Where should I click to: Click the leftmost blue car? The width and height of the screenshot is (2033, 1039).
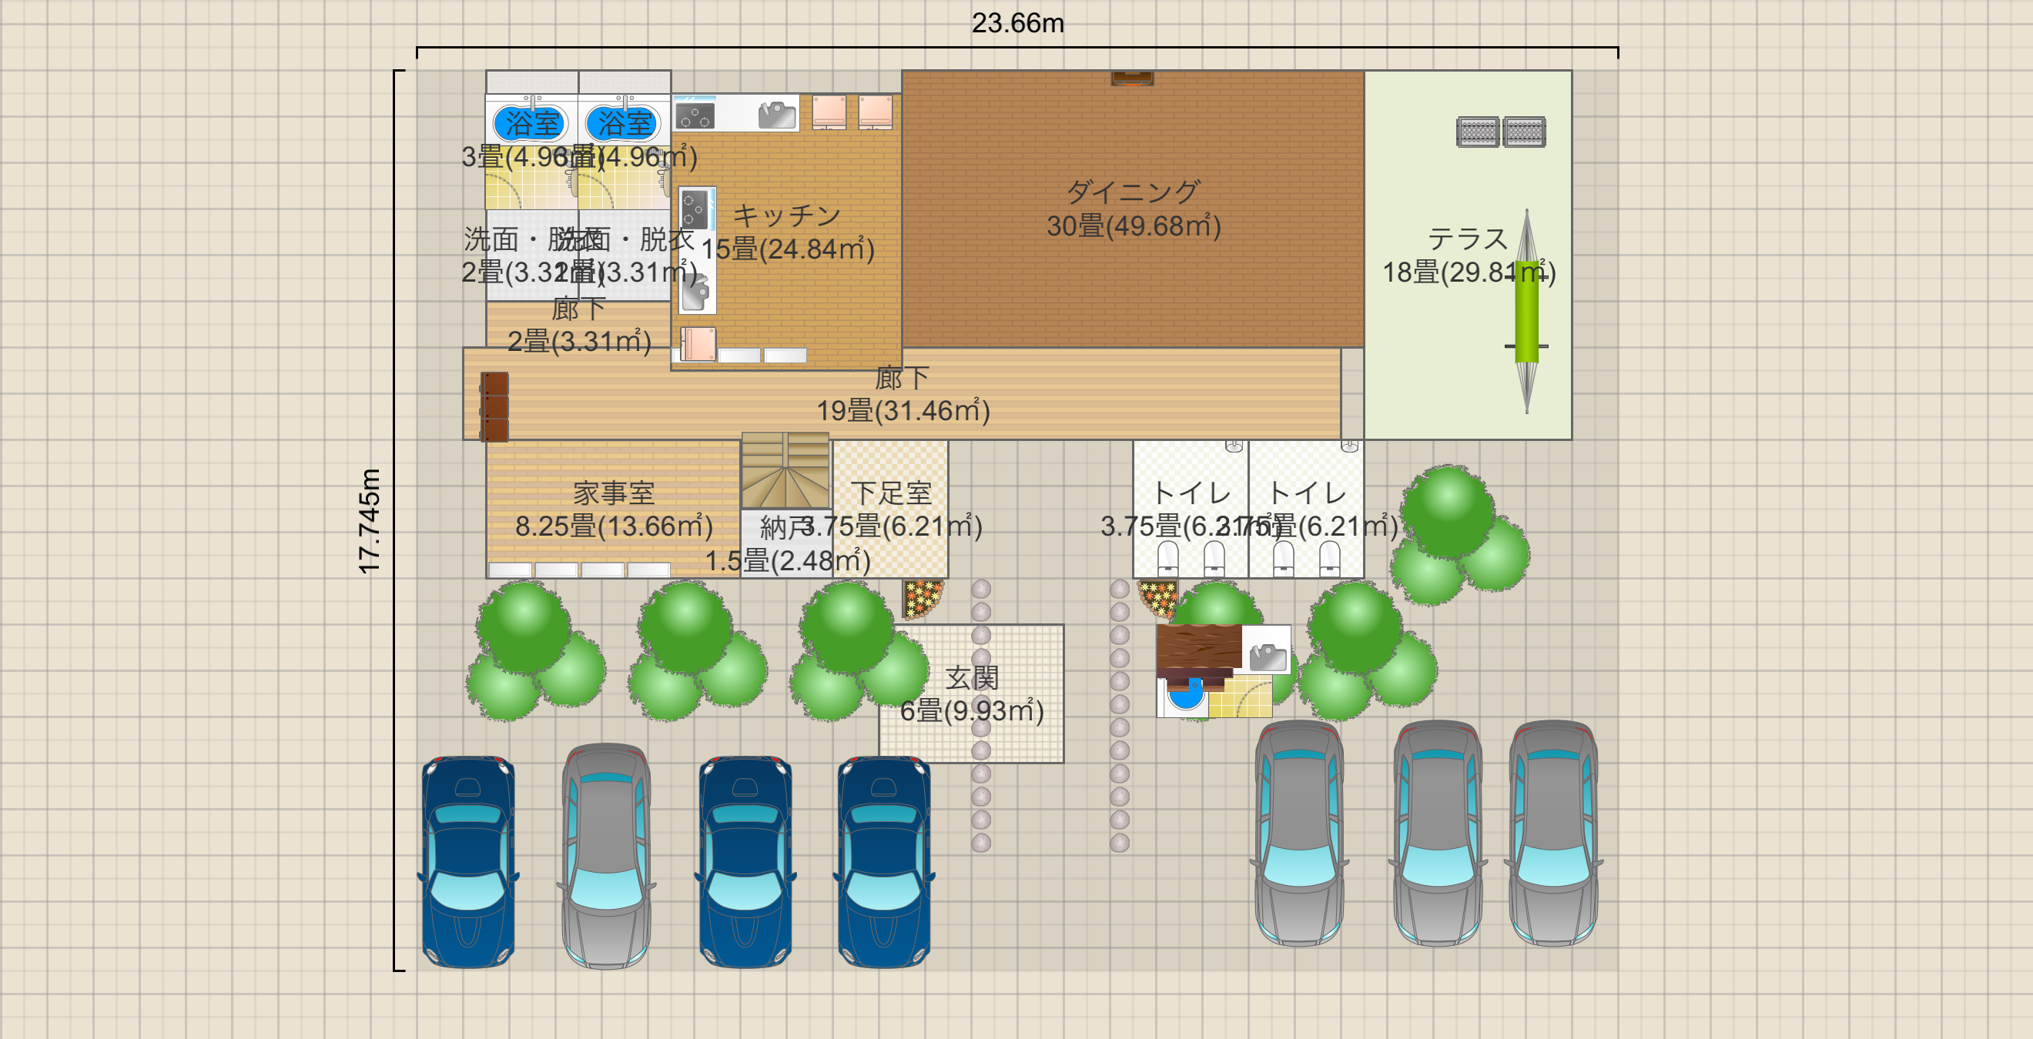click(468, 861)
